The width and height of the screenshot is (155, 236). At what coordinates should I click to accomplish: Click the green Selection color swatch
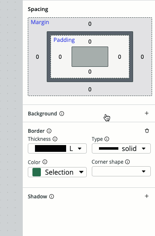[x=37, y=172]
